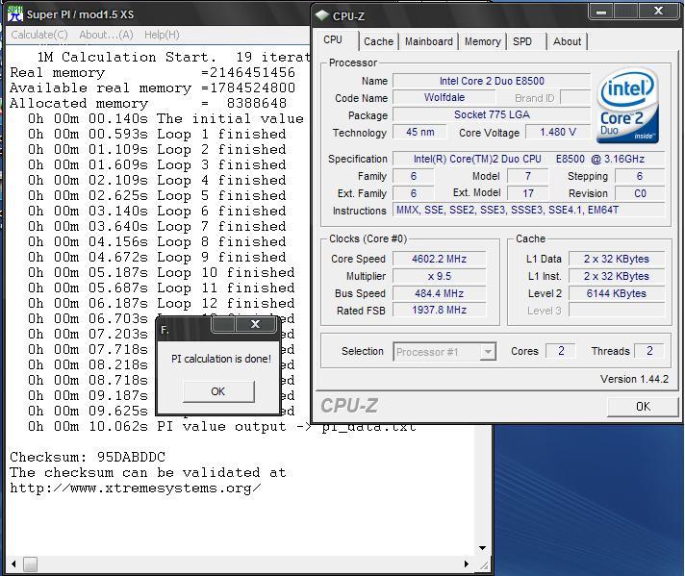Click the Stepping value field
685x576 pixels.
pyautogui.click(x=640, y=176)
